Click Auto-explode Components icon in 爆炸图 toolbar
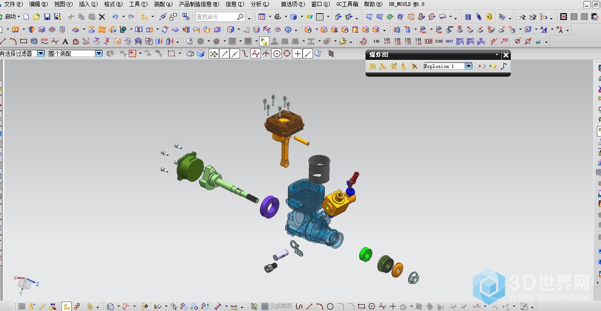 pos(393,66)
